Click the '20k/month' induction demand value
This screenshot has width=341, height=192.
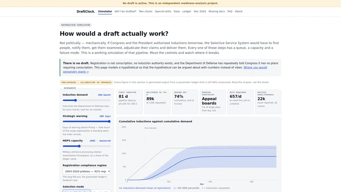click(104, 95)
